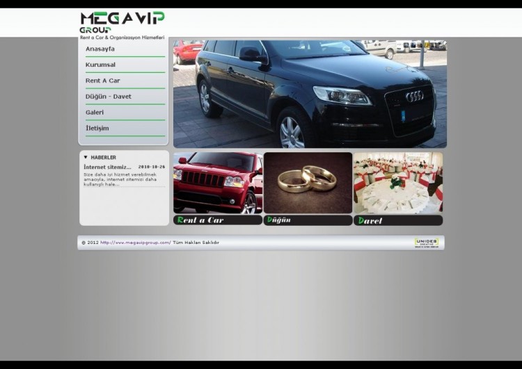Select Rent A Car in sidebar menu
Screen dimensions: 522x369
102,81
